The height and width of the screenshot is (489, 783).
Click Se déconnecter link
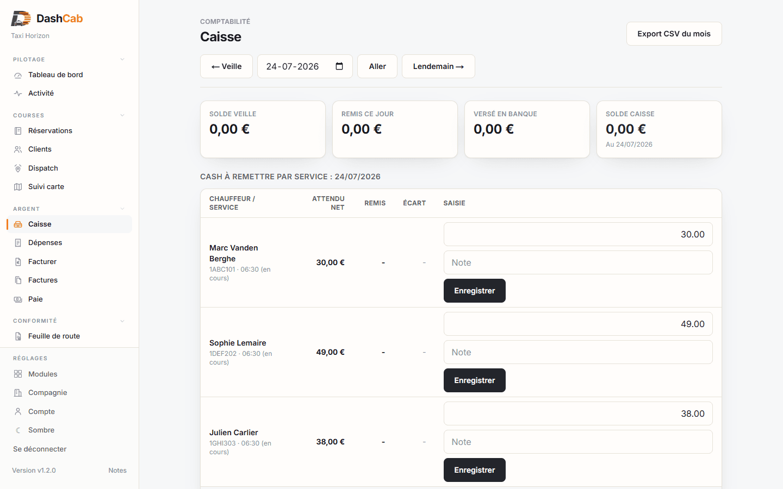click(x=40, y=449)
